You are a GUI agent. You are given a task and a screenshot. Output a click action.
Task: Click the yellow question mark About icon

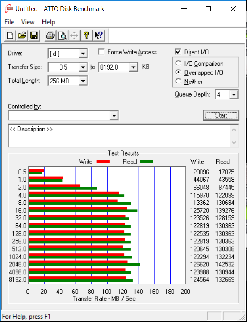tap(87, 35)
